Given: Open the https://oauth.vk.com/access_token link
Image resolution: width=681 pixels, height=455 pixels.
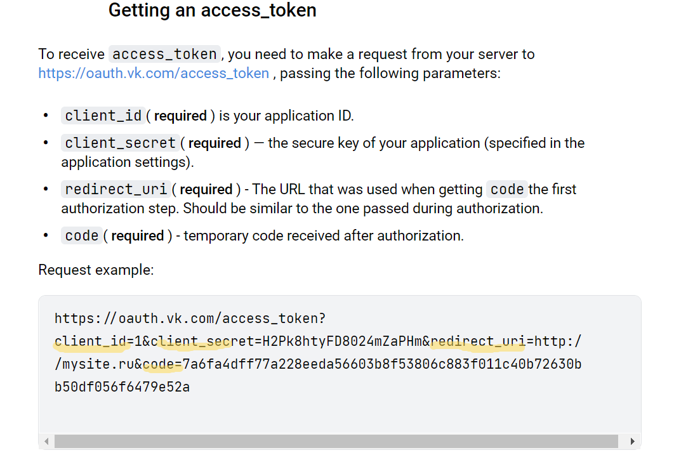Looking at the screenshot, I should pos(152,74).
